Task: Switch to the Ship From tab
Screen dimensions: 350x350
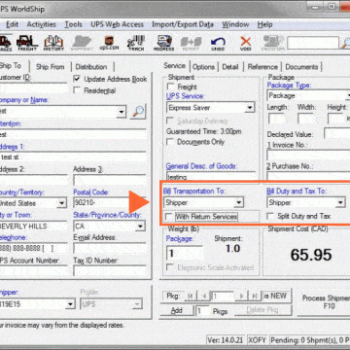Action: click(x=50, y=67)
